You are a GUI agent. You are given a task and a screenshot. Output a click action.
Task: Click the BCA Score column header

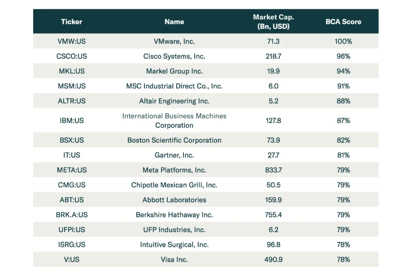343,22
